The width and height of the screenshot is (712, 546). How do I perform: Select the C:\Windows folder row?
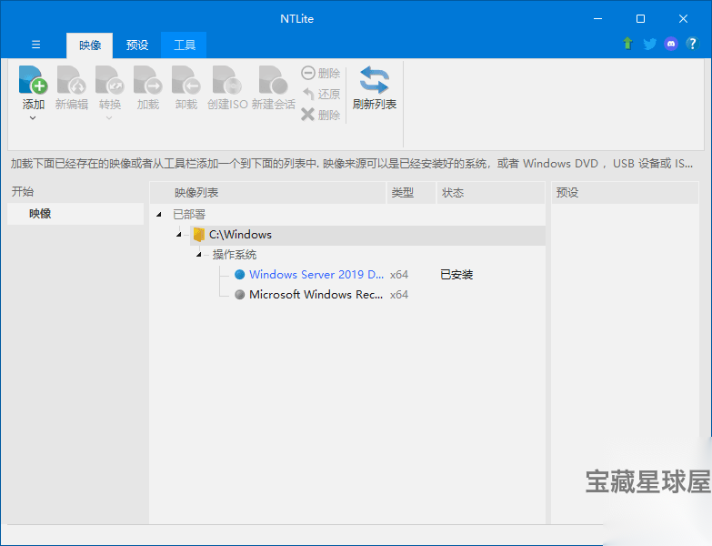(x=367, y=235)
